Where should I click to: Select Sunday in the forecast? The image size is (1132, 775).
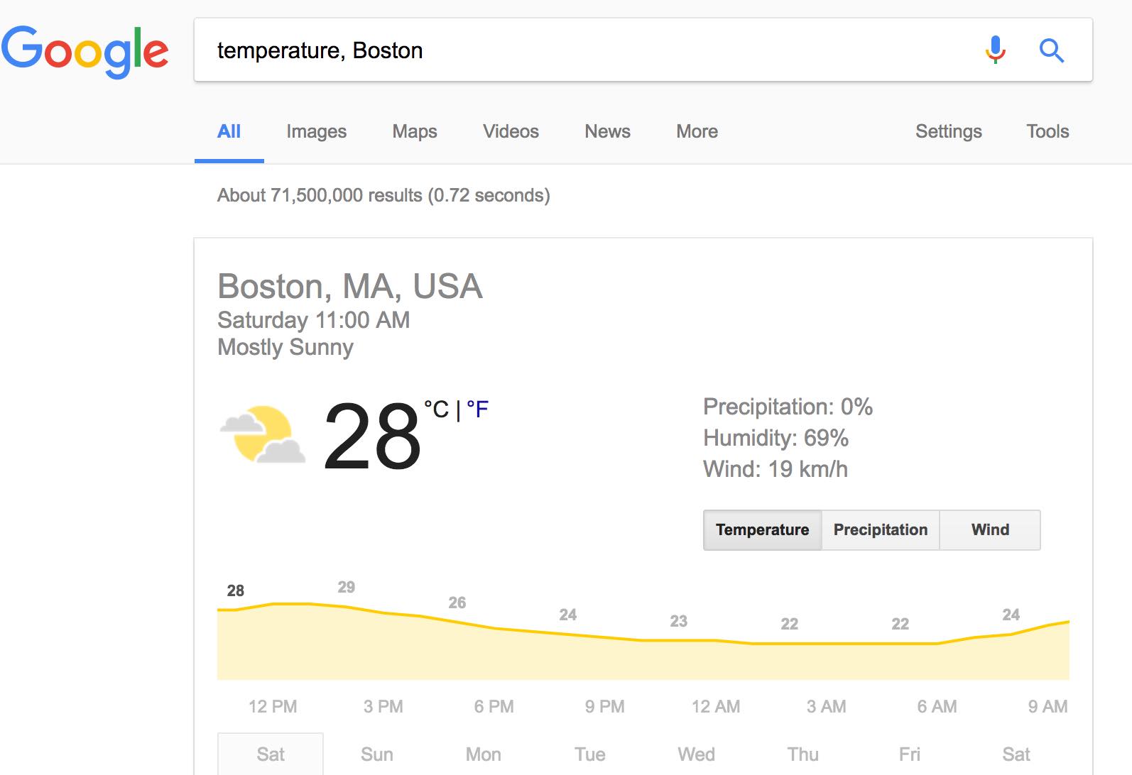376,754
